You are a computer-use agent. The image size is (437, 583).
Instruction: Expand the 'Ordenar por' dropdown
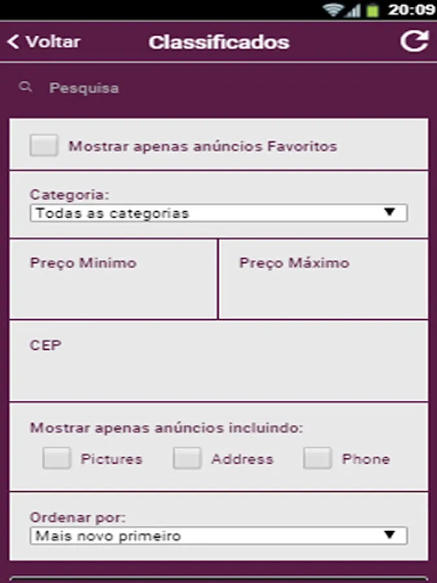[218, 536]
